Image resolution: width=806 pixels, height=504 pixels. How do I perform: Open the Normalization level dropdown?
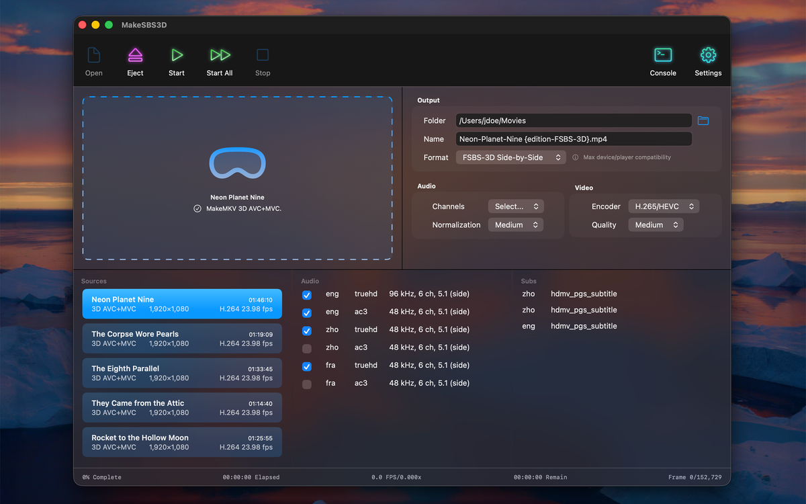point(515,224)
